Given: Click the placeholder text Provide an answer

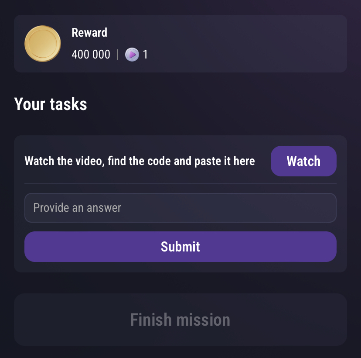Looking at the screenshot, I should (77, 208).
